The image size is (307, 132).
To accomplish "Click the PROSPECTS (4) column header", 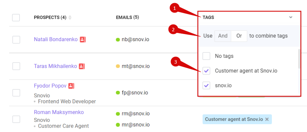I will pos(50,18).
